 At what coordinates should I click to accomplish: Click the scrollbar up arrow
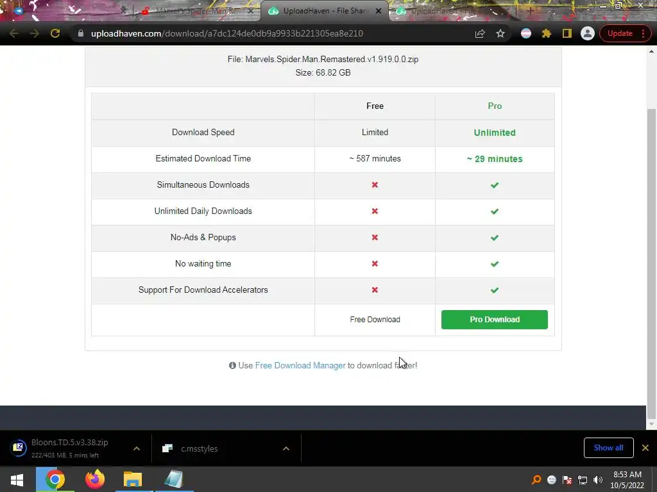[651, 51]
